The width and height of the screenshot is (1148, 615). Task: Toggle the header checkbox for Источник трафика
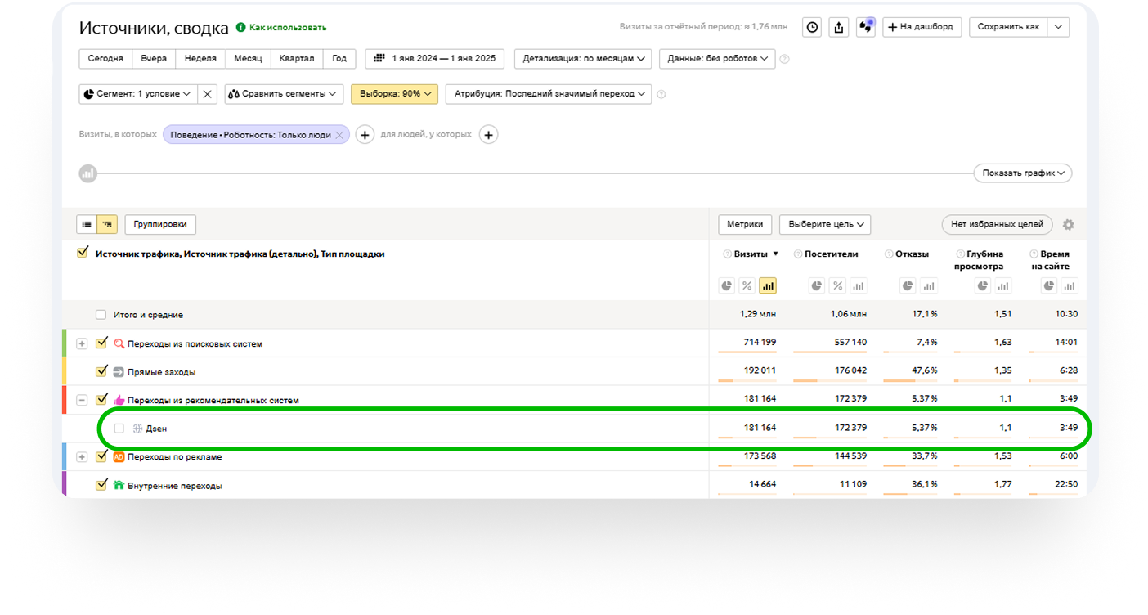point(82,253)
